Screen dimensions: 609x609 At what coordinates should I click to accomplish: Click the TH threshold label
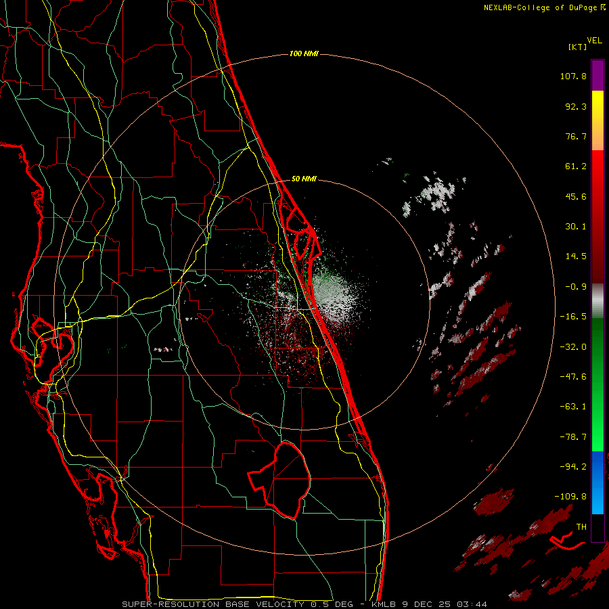pos(581,527)
